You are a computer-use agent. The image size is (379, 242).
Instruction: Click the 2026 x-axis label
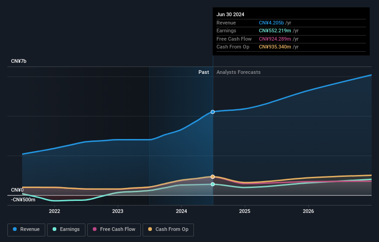308,212
